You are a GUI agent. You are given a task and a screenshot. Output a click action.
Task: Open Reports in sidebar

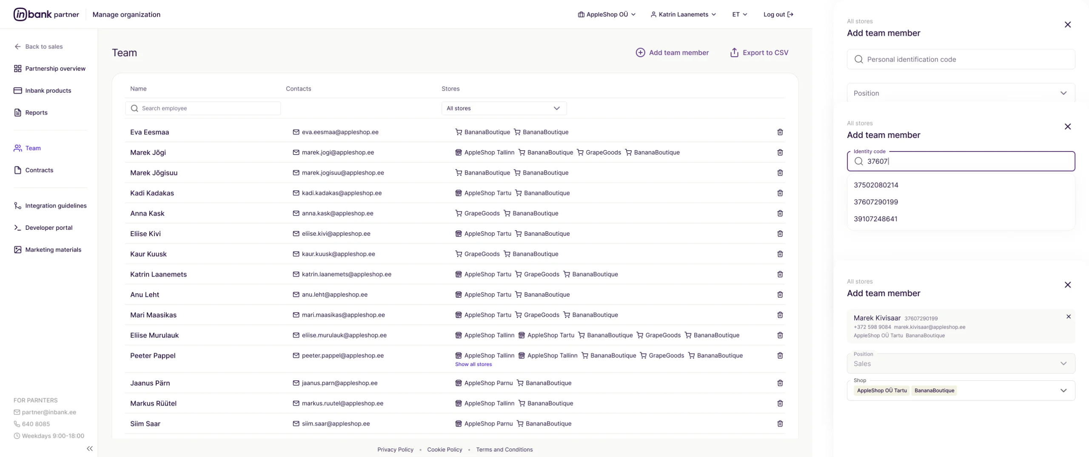tap(31, 113)
